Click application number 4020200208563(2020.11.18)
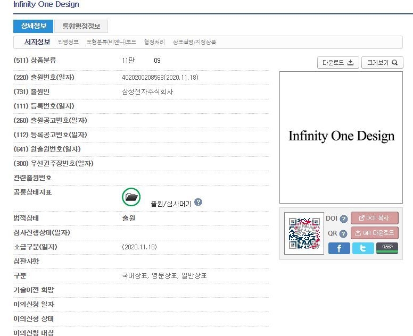The height and width of the screenshot is (336, 413). pyautogui.click(x=160, y=78)
